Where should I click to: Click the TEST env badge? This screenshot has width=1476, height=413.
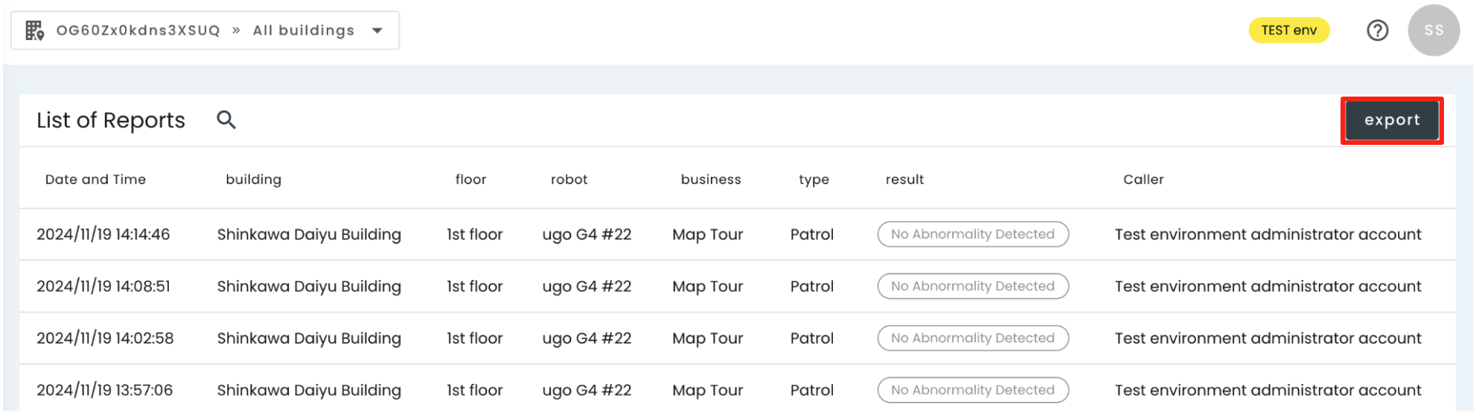tap(1289, 30)
